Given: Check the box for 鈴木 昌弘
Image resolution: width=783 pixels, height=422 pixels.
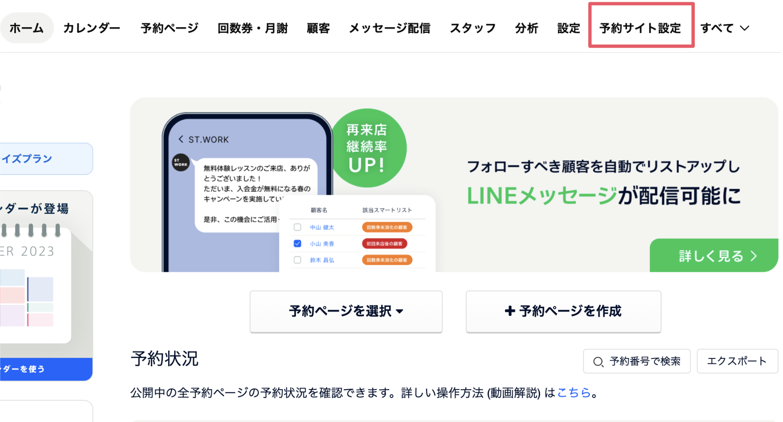Looking at the screenshot, I should click(x=298, y=260).
